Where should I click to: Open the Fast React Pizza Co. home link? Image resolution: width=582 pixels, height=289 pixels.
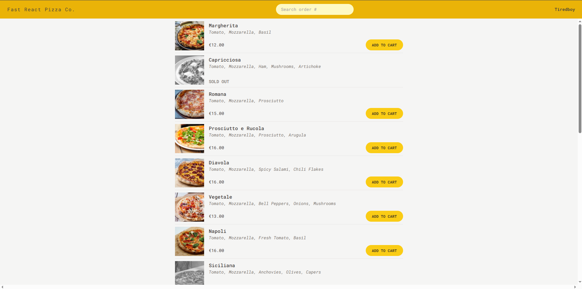click(41, 9)
